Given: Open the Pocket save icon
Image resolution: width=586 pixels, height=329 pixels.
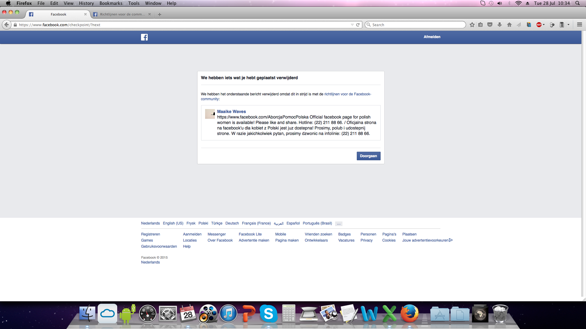Looking at the screenshot, I should [x=490, y=25].
